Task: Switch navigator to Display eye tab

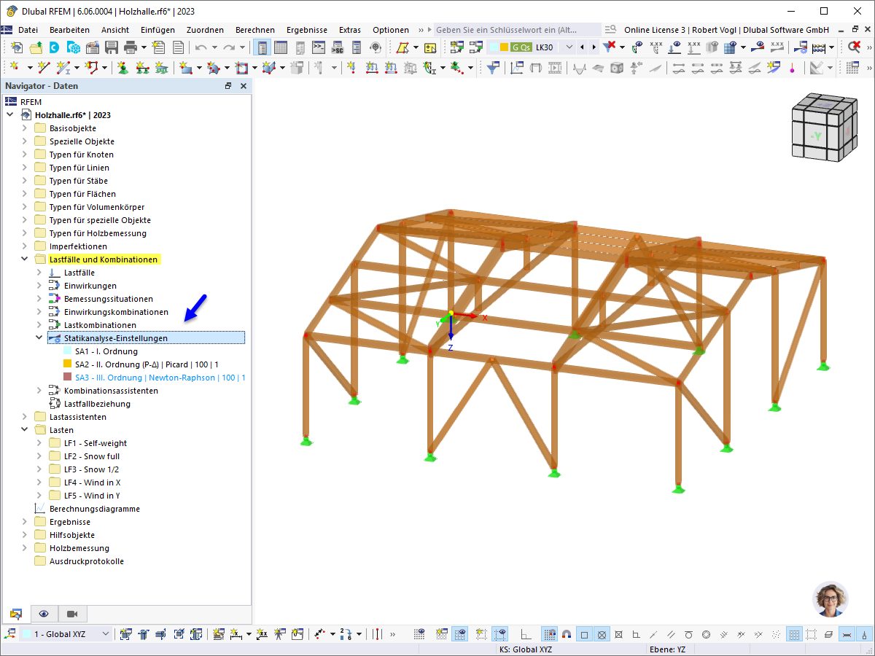Action: coord(44,614)
